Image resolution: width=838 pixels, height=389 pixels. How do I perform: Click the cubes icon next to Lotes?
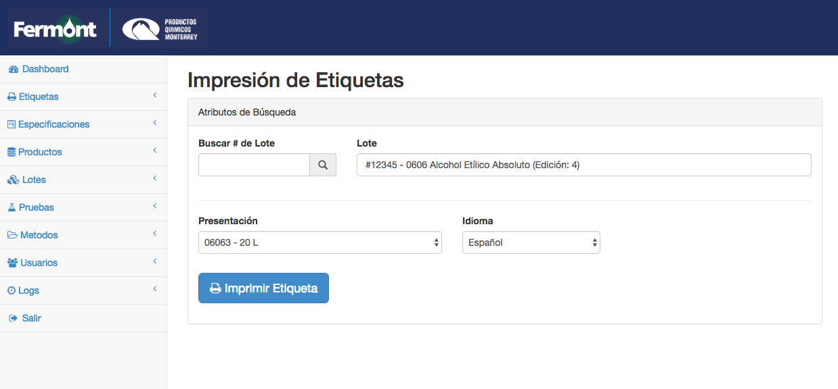[x=13, y=180]
